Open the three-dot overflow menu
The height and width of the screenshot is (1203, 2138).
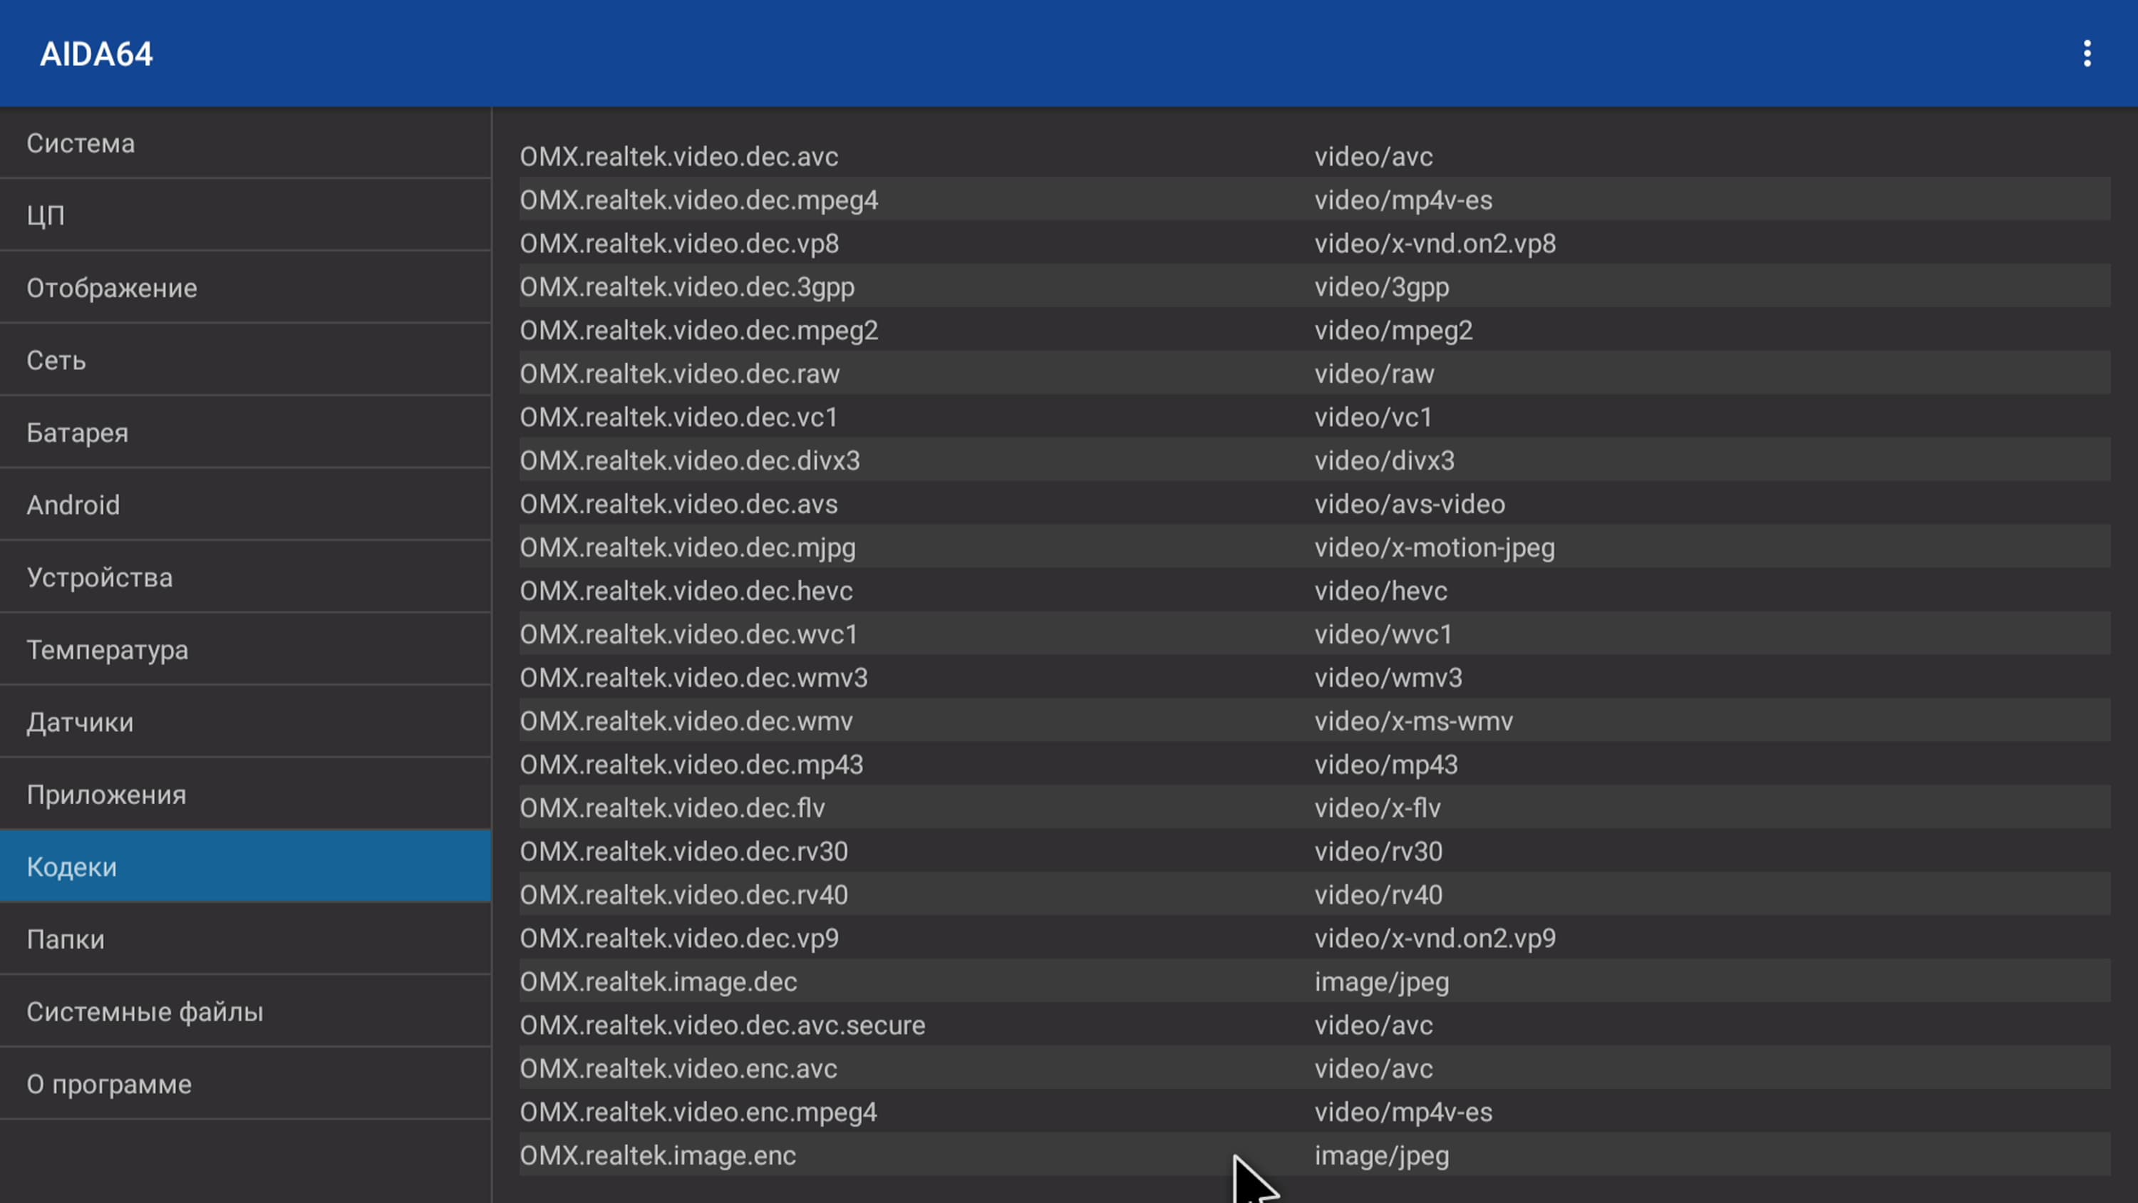pos(2087,54)
